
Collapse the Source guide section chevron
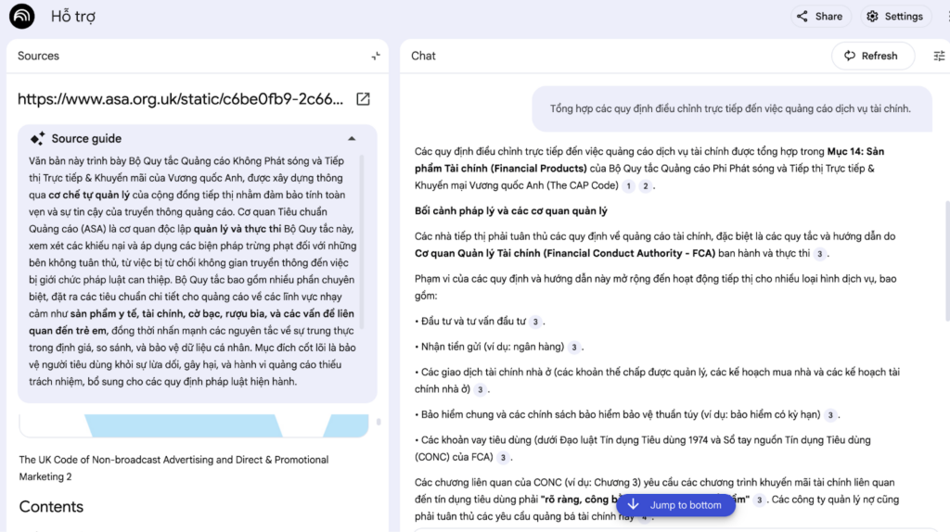click(352, 138)
